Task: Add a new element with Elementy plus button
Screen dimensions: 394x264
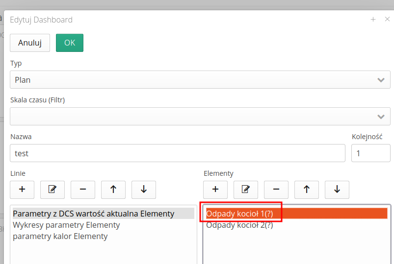Action: coord(215,189)
